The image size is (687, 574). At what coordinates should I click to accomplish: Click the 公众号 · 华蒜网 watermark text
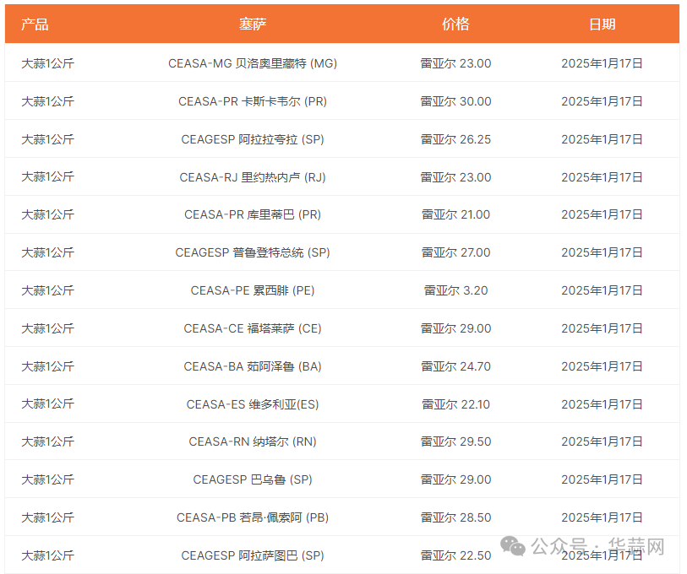coord(597,546)
